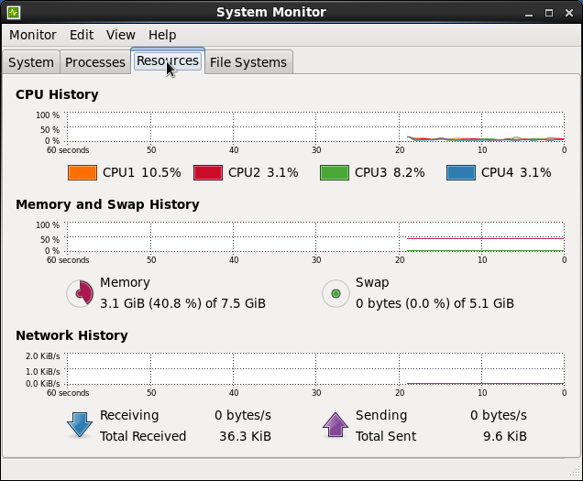Select the Resources tab
Image resolution: width=583 pixels, height=481 pixels.
pos(168,60)
